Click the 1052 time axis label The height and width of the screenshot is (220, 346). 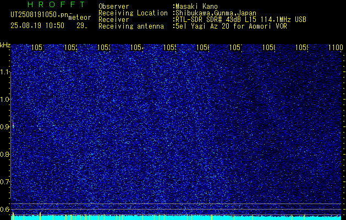point(71,47)
